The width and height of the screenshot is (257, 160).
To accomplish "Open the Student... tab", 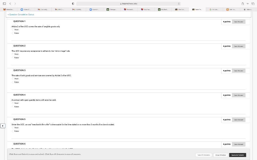I will [x=163, y=9].
